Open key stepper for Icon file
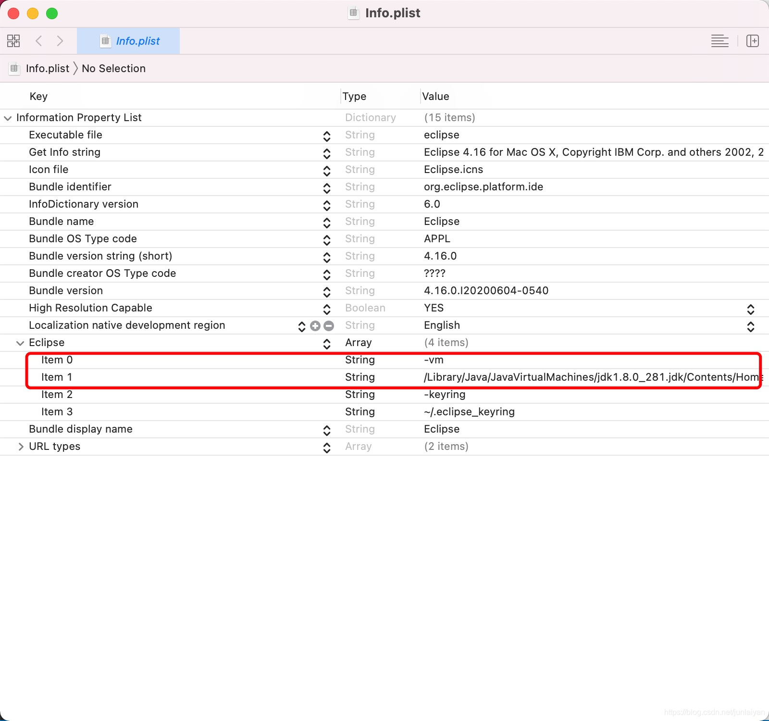 click(x=327, y=171)
